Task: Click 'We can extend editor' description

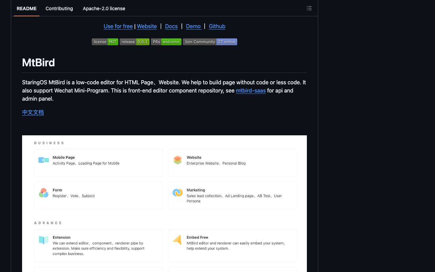Action: (99, 249)
